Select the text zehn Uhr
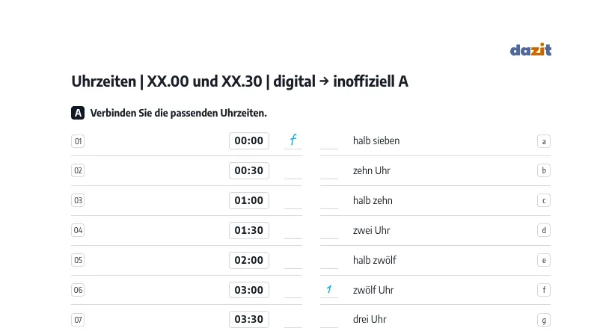The height and width of the screenshot is (334, 594). coord(371,170)
